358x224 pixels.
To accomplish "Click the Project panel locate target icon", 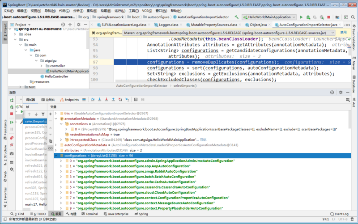I will 63,25.
